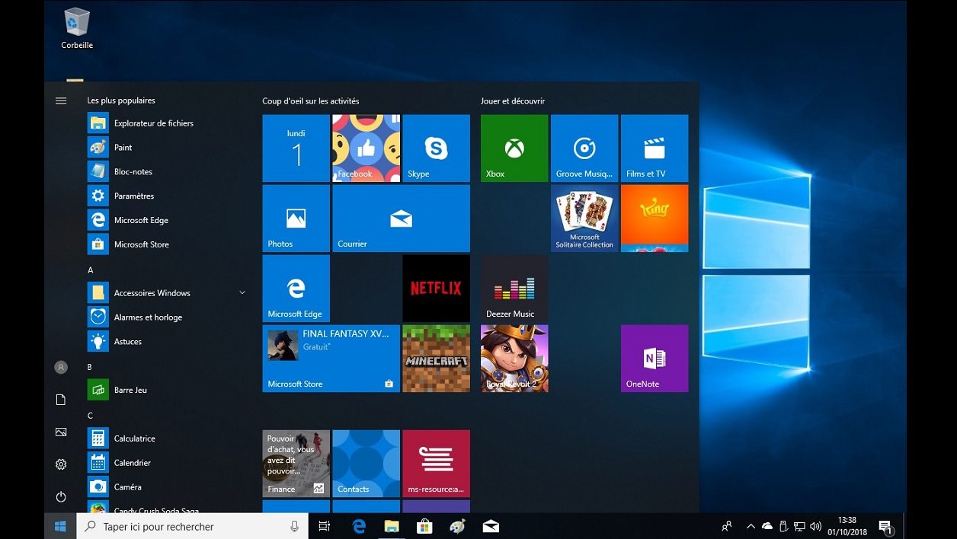Open the Groove Musique tile
This screenshot has height=539, width=957.
pyautogui.click(x=584, y=148)
